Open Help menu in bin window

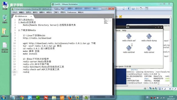coord(124,30)
